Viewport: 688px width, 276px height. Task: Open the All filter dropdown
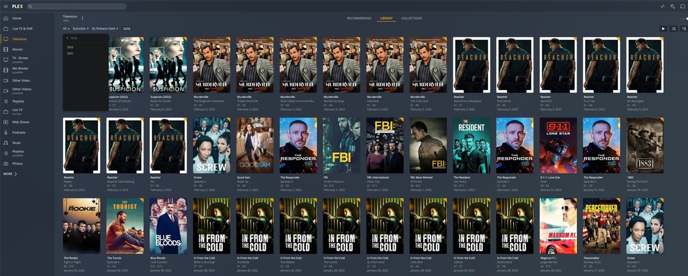[x=66, y=28]
